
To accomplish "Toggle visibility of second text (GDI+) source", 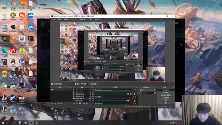I will 90,92.
